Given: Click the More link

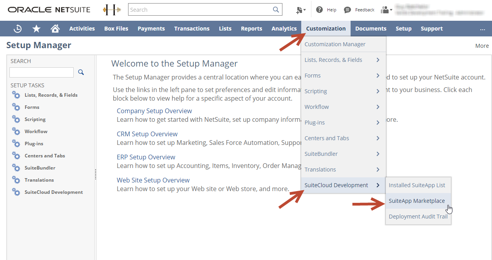Looking at the screenshot, I should coord(482,46).
